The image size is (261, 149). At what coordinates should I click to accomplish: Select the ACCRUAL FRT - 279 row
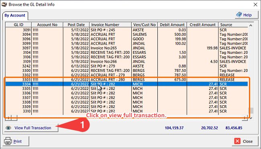(x=126, y=75)
